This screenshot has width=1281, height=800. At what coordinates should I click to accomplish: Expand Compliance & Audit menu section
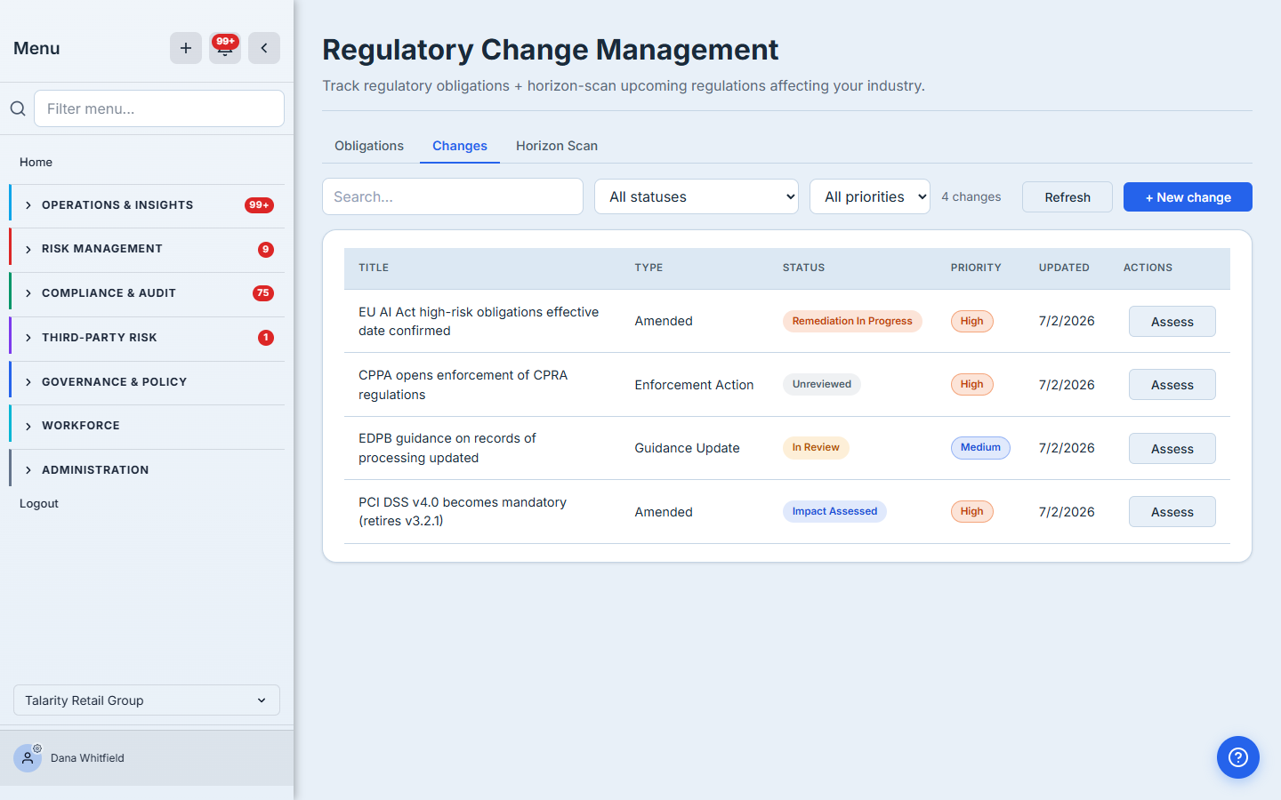(x=147, y=293)
